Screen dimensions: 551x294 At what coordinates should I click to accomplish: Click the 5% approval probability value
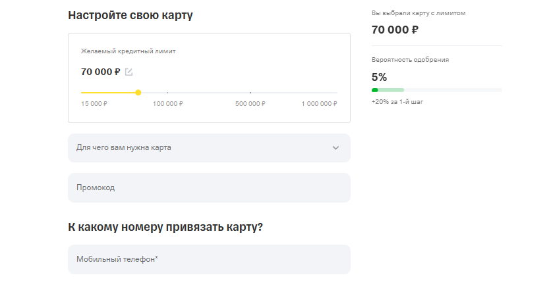click(379, 76)
